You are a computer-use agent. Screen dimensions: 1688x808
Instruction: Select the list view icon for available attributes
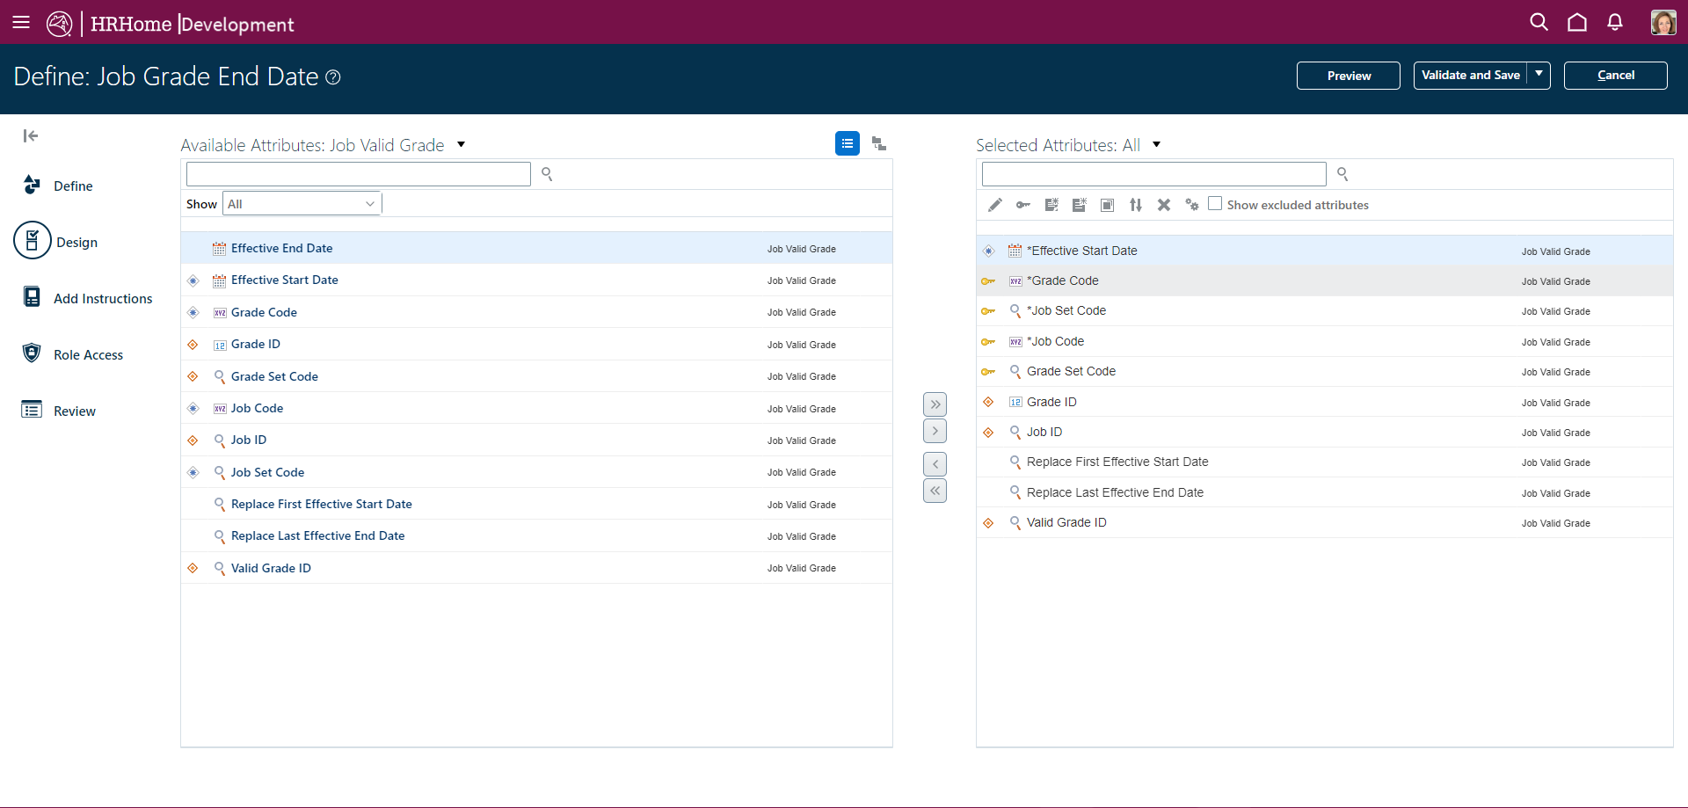click(847, 142)
